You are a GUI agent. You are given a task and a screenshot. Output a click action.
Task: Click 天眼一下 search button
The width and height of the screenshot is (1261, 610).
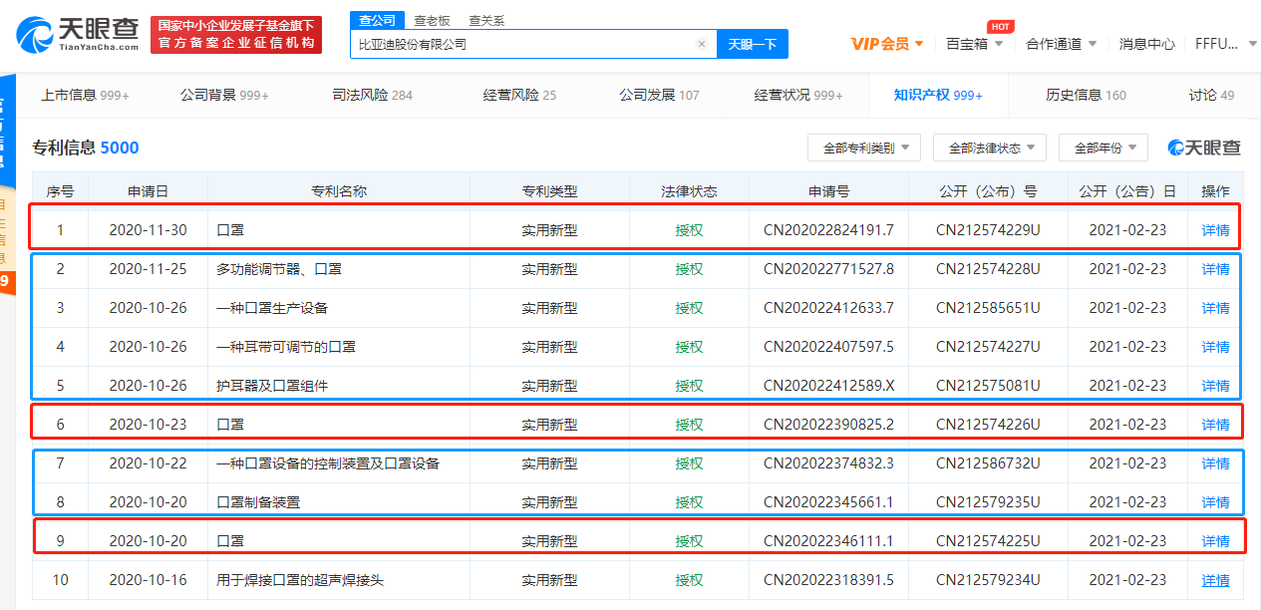click(752, 44)
